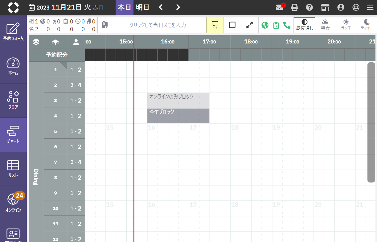Toggle the square checkbox icon in toolbar
377x242 pixels.
(x=232, y=25)
